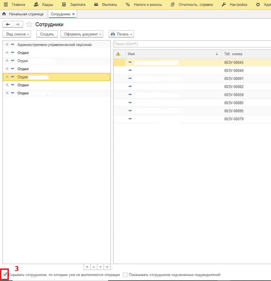Screen dimensions: 271x281
Task: Click the Зарплата calculator icon
Action: 64,4
